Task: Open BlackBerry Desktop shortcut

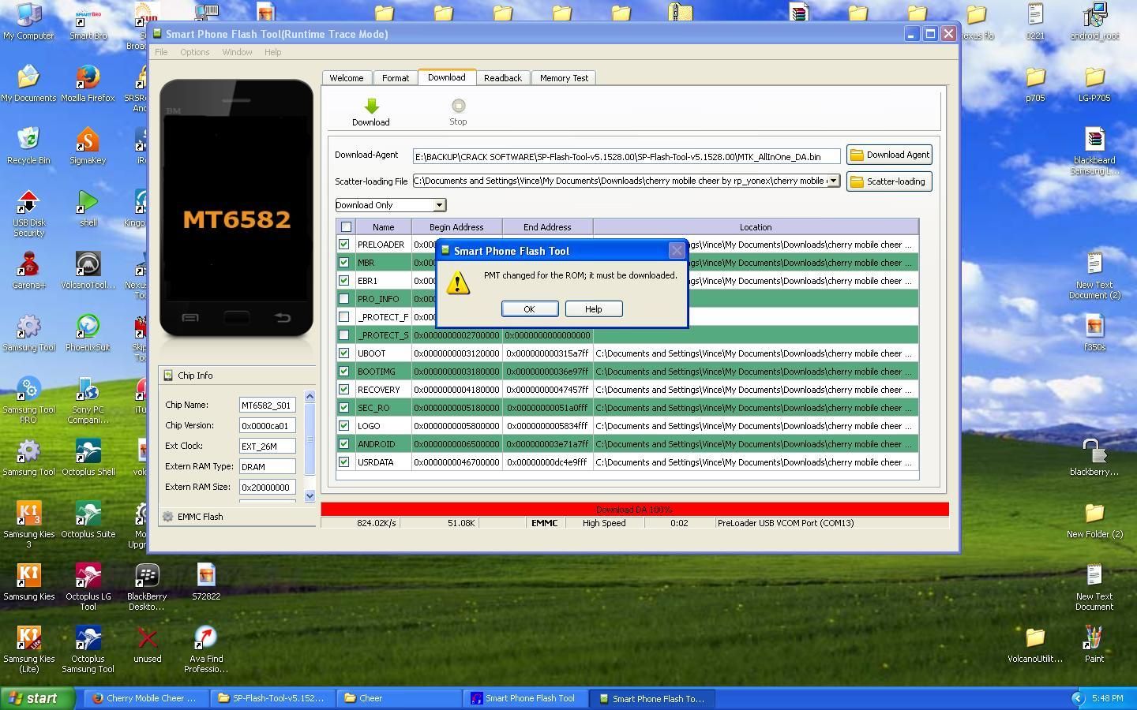Action: tap(147, 576)
